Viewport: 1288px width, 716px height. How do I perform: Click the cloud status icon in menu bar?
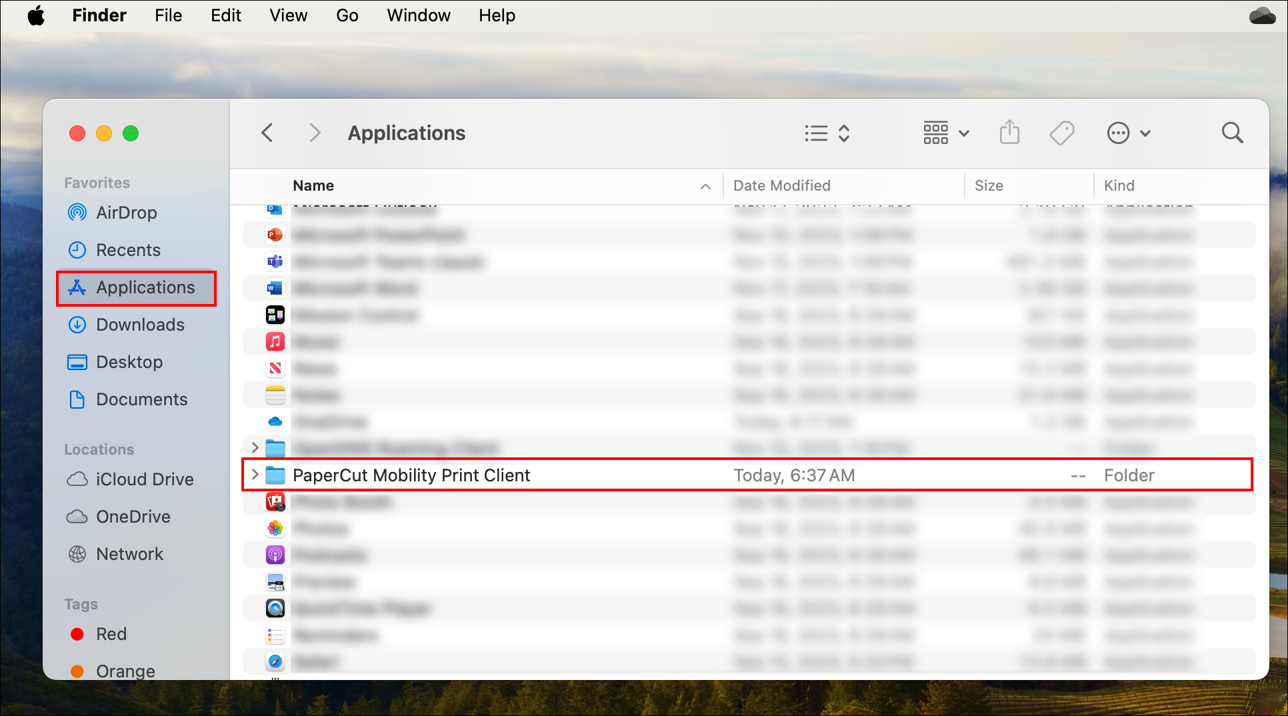tap(1262, 15)
